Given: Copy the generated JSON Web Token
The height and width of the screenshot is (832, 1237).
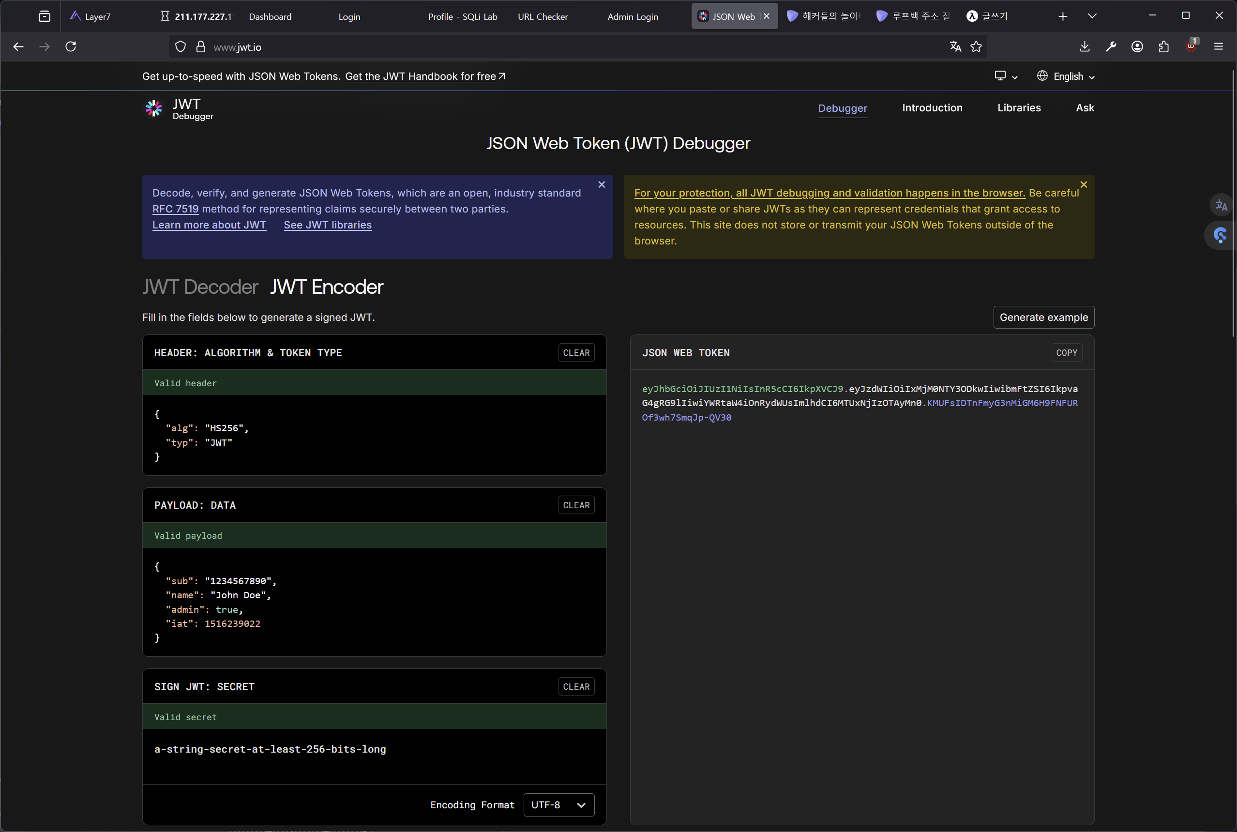Looking at the screenshot, I should coord(1066,353).
